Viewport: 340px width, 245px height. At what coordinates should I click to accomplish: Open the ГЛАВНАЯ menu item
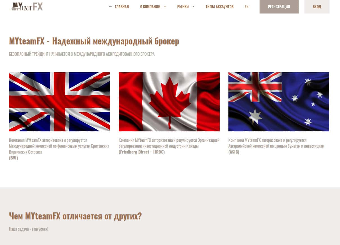click(122, 7)
